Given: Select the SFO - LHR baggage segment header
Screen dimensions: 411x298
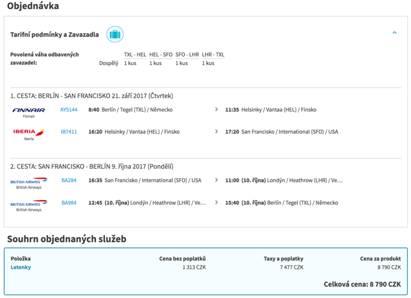Looking at the screenshot, I should tap(187, 55).
